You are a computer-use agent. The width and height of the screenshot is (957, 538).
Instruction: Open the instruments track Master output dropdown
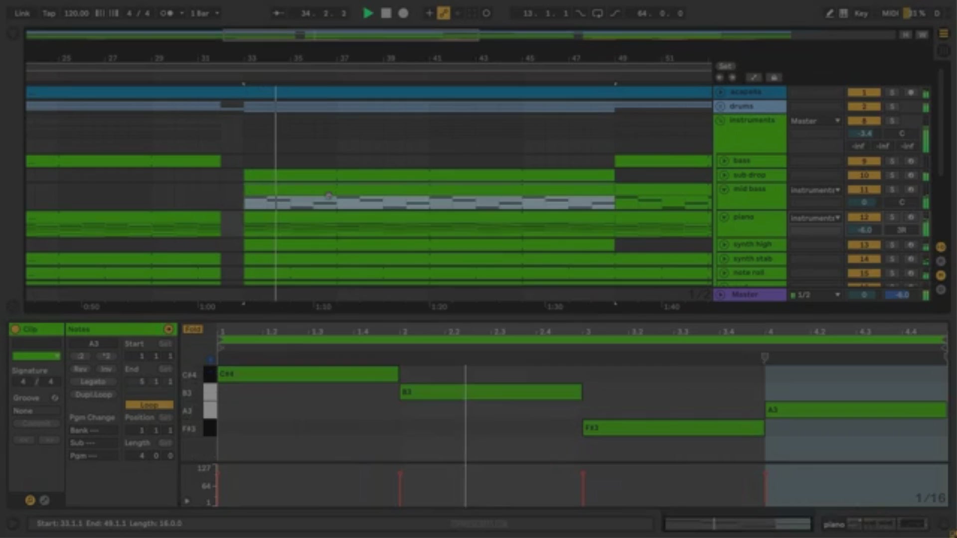tap(815, 121)
